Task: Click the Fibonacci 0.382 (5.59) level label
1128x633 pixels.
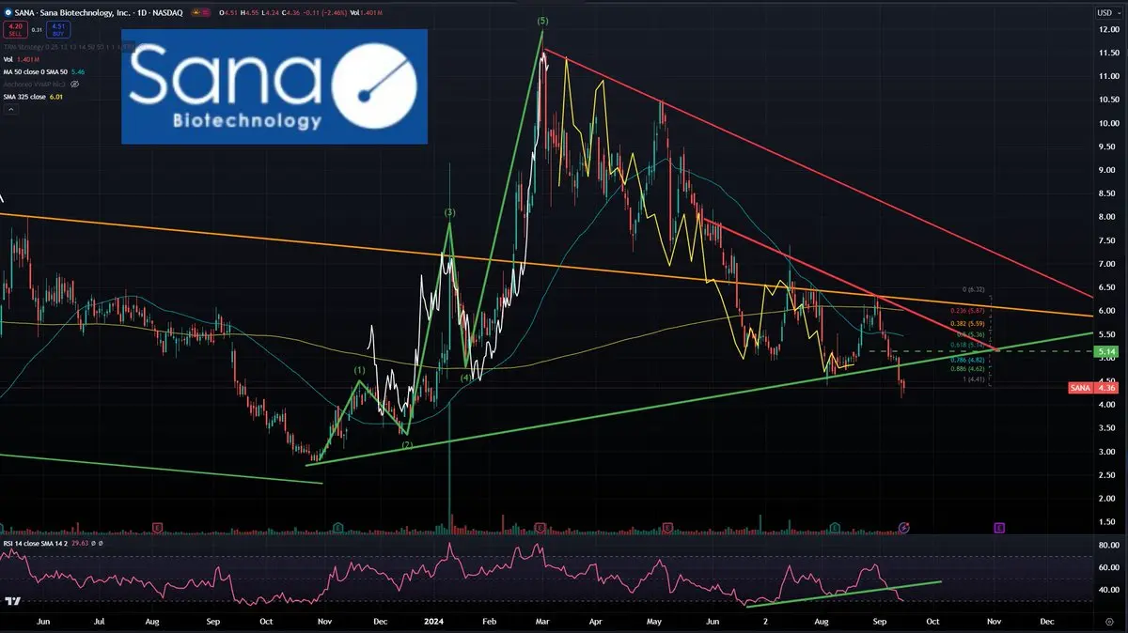Action: [967, 324]
